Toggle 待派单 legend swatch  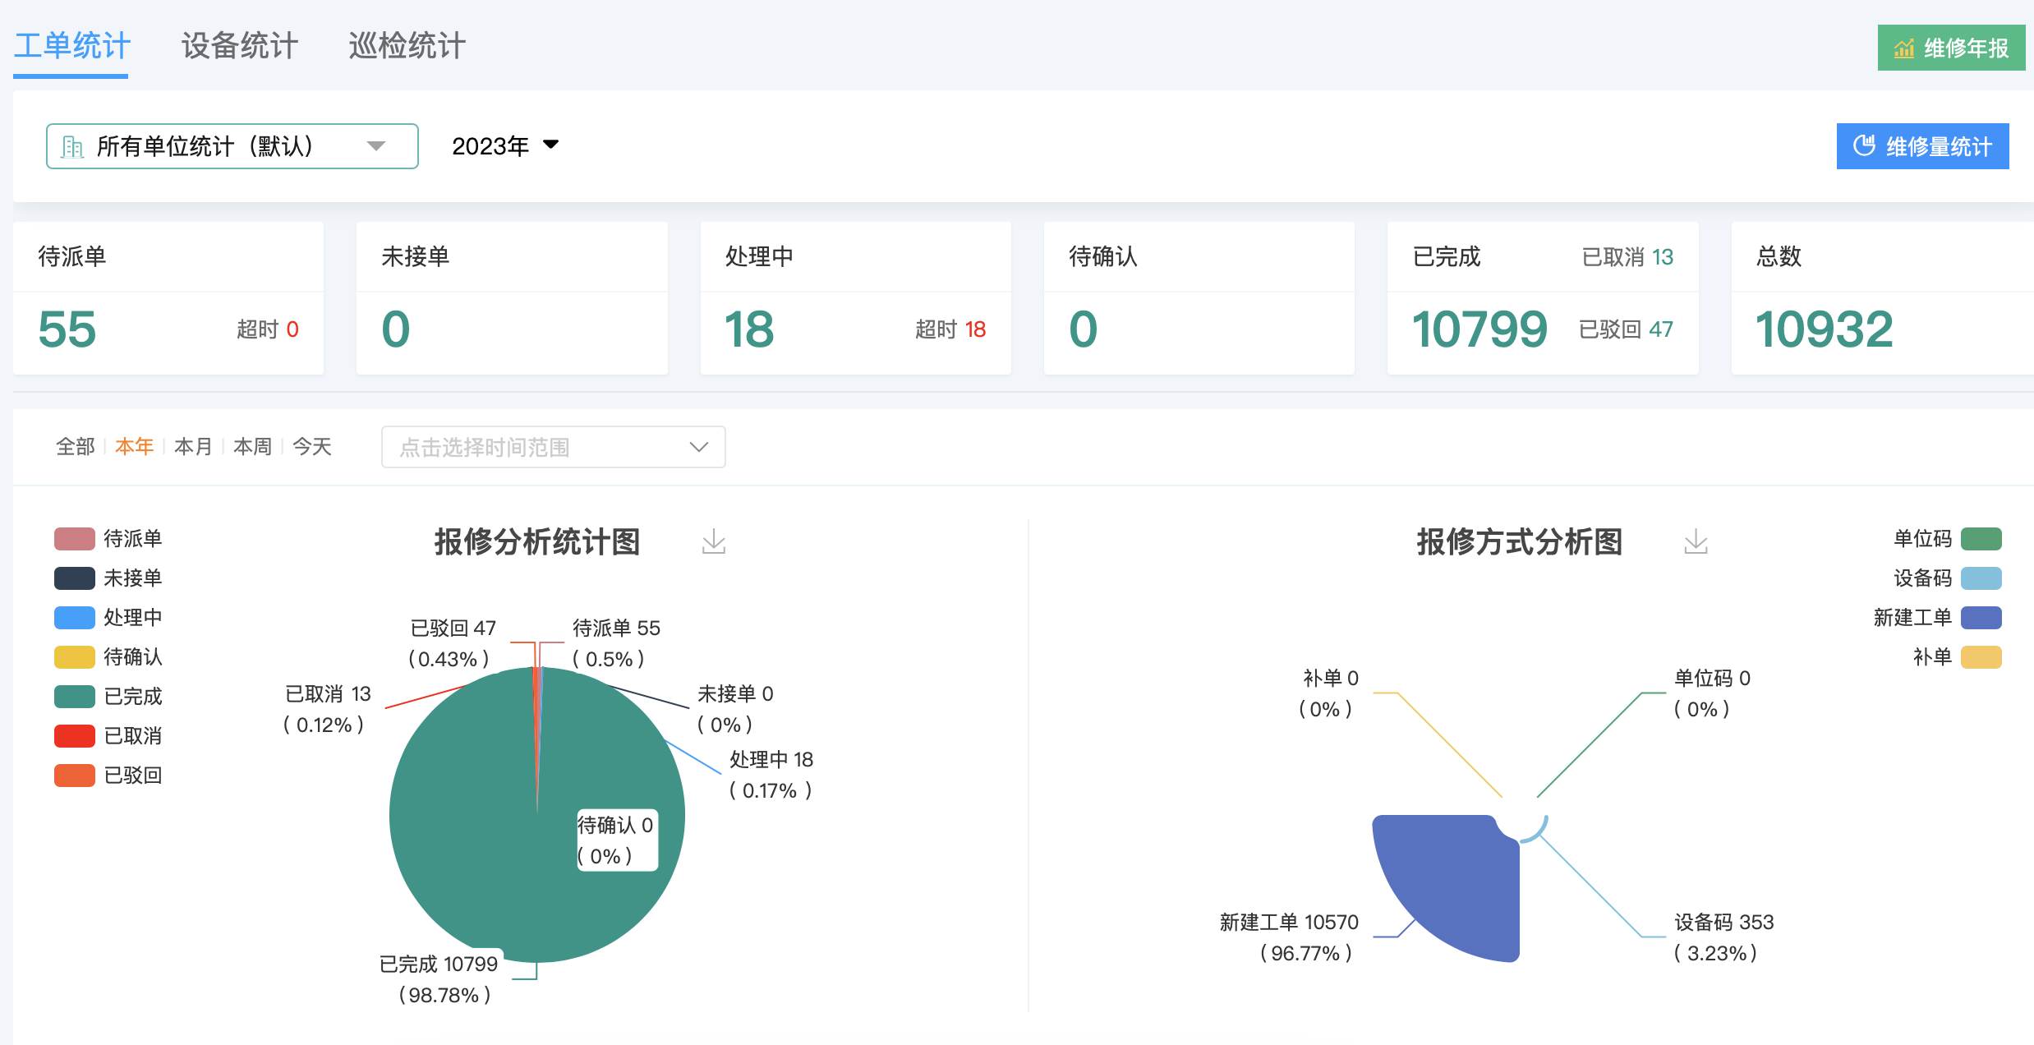coord(75,539)
